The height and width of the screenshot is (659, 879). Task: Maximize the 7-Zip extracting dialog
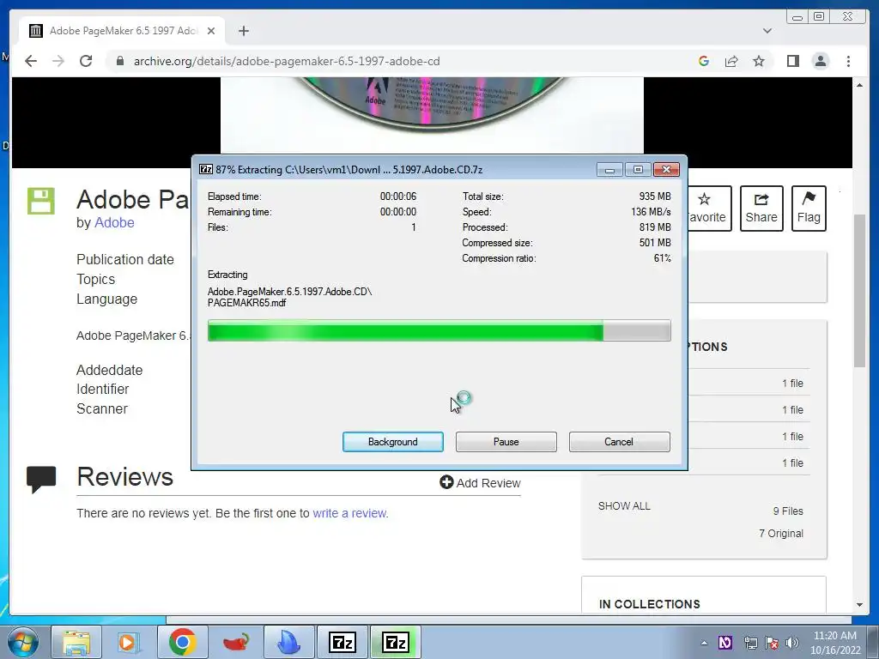click(638, 169)
